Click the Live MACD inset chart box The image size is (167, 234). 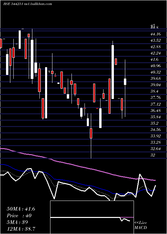point(92,217)
